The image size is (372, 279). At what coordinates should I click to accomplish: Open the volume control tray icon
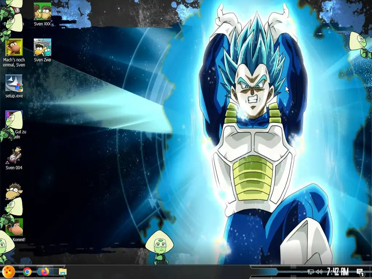(319, 272)
